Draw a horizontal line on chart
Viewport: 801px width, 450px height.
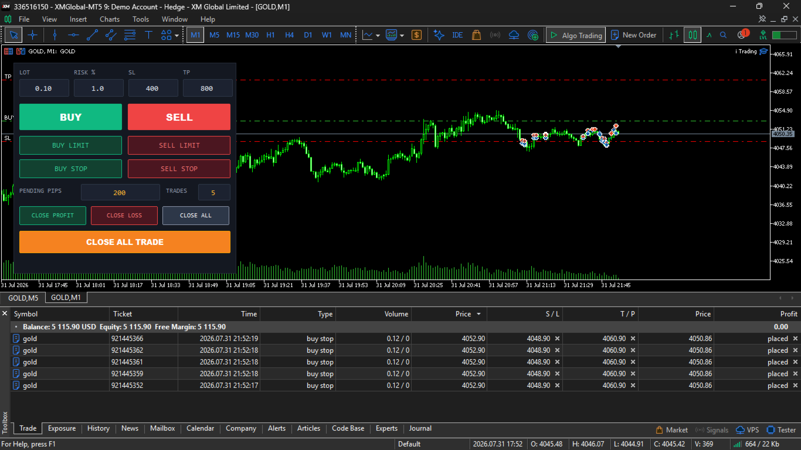73,35
